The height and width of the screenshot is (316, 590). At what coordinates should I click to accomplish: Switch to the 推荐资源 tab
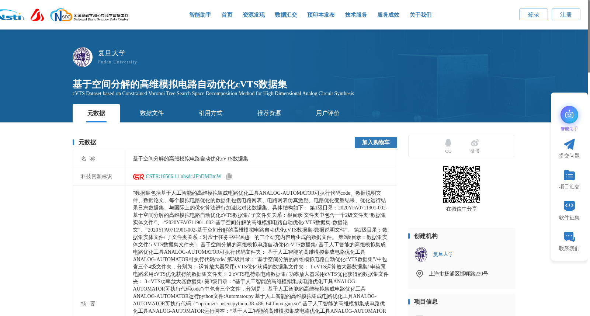tap(269, 113)
